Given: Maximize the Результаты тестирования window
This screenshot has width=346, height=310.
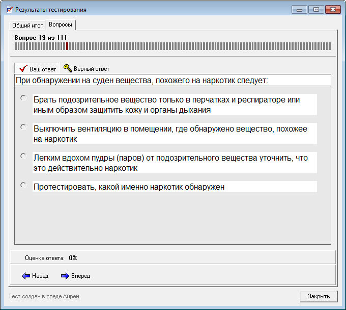Looking at the screenshot, I should pyautogui.click(x=316, y=10).
